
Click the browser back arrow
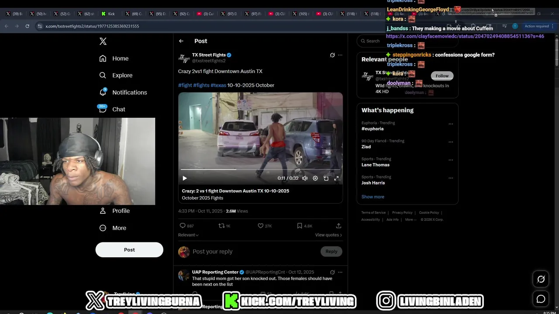(6, 26)
